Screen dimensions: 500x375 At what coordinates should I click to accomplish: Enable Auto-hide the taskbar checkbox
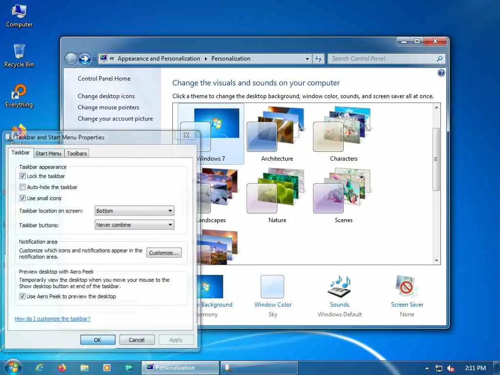tap(22, 187)
